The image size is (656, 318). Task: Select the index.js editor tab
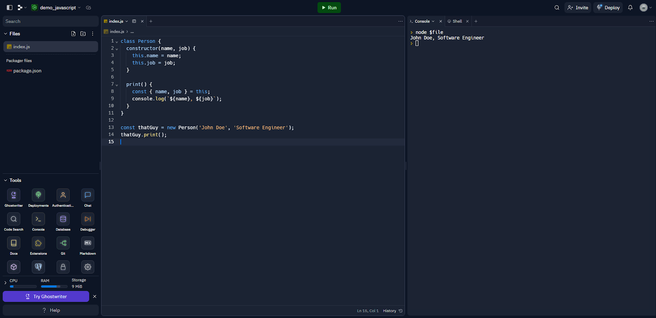(x=116, y=21)
